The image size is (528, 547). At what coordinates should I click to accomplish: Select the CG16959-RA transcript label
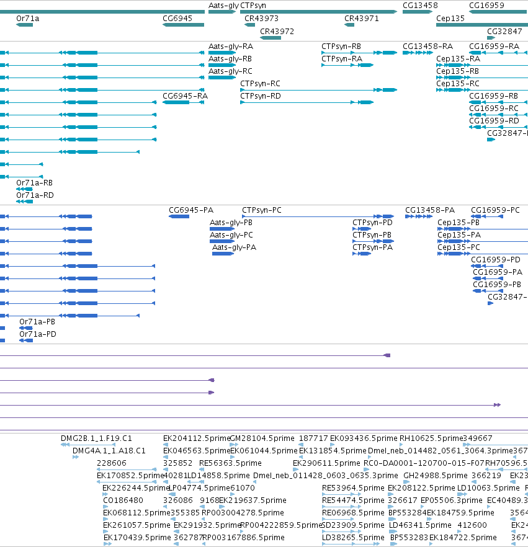tap(494, 47)
